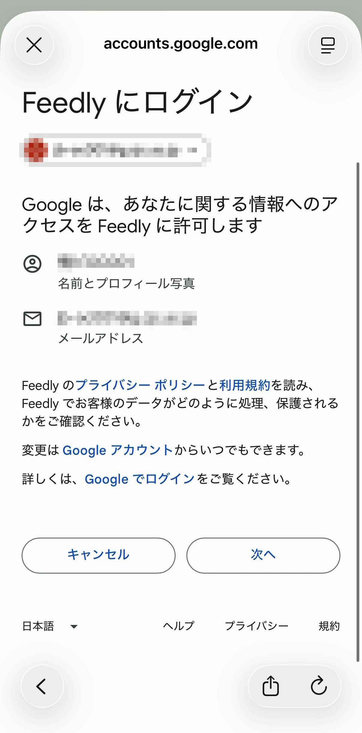This screenshot has width=362, height=733.
Task: Open the 利用規約 link
Action: click(245, 385)
